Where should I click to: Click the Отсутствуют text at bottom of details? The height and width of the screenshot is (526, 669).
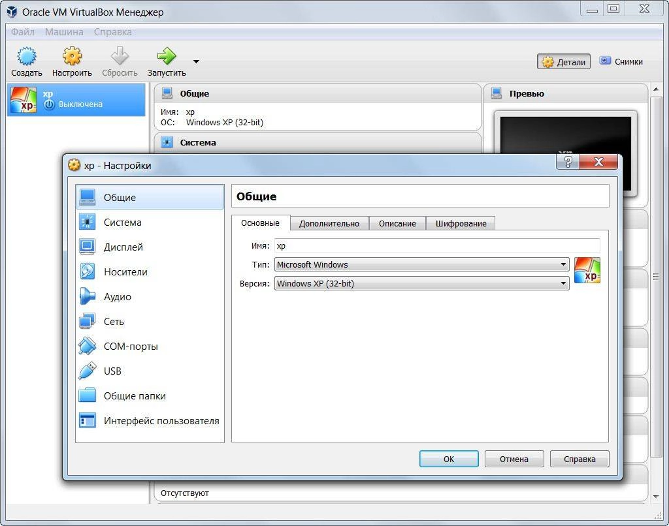(185, 493)
